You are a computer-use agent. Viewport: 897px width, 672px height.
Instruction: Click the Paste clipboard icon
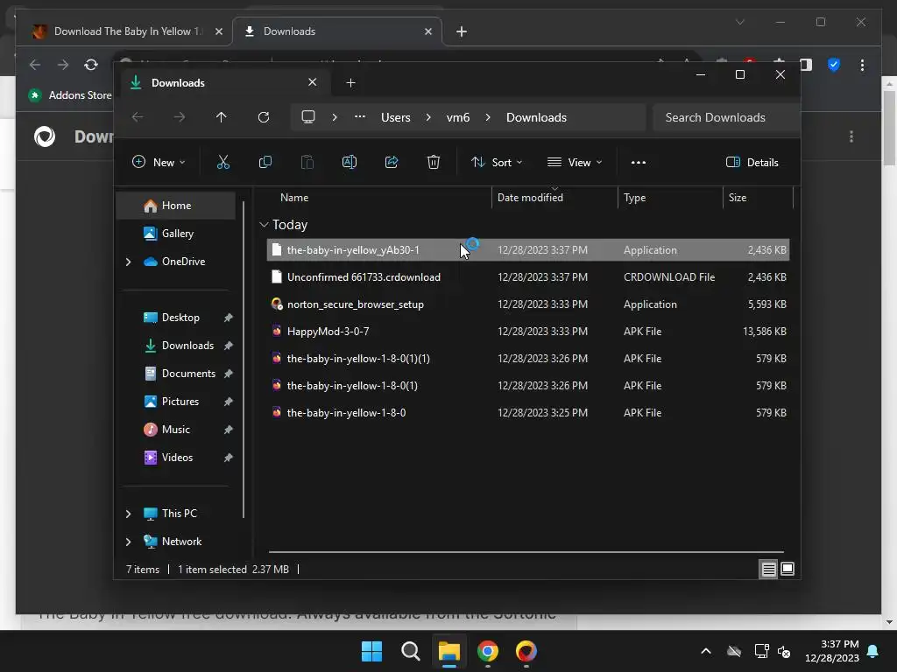click(307, 162)
